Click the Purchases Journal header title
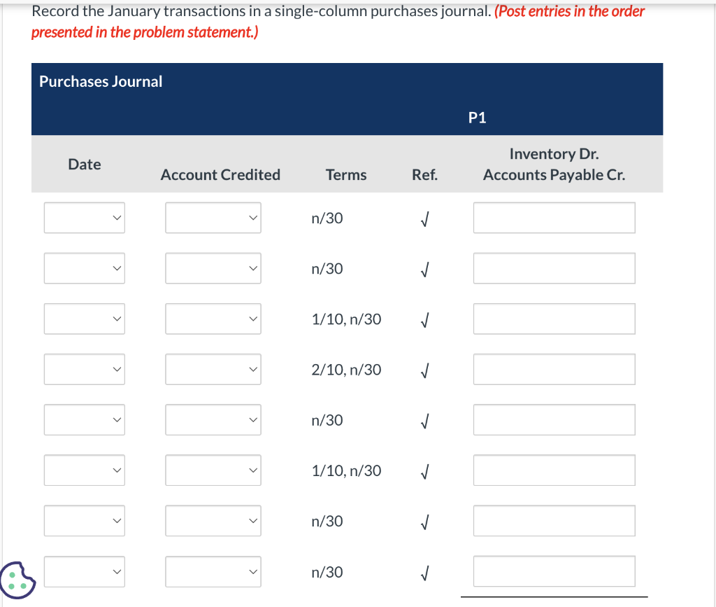Screen dimensions: 716x607 point(101,81)
